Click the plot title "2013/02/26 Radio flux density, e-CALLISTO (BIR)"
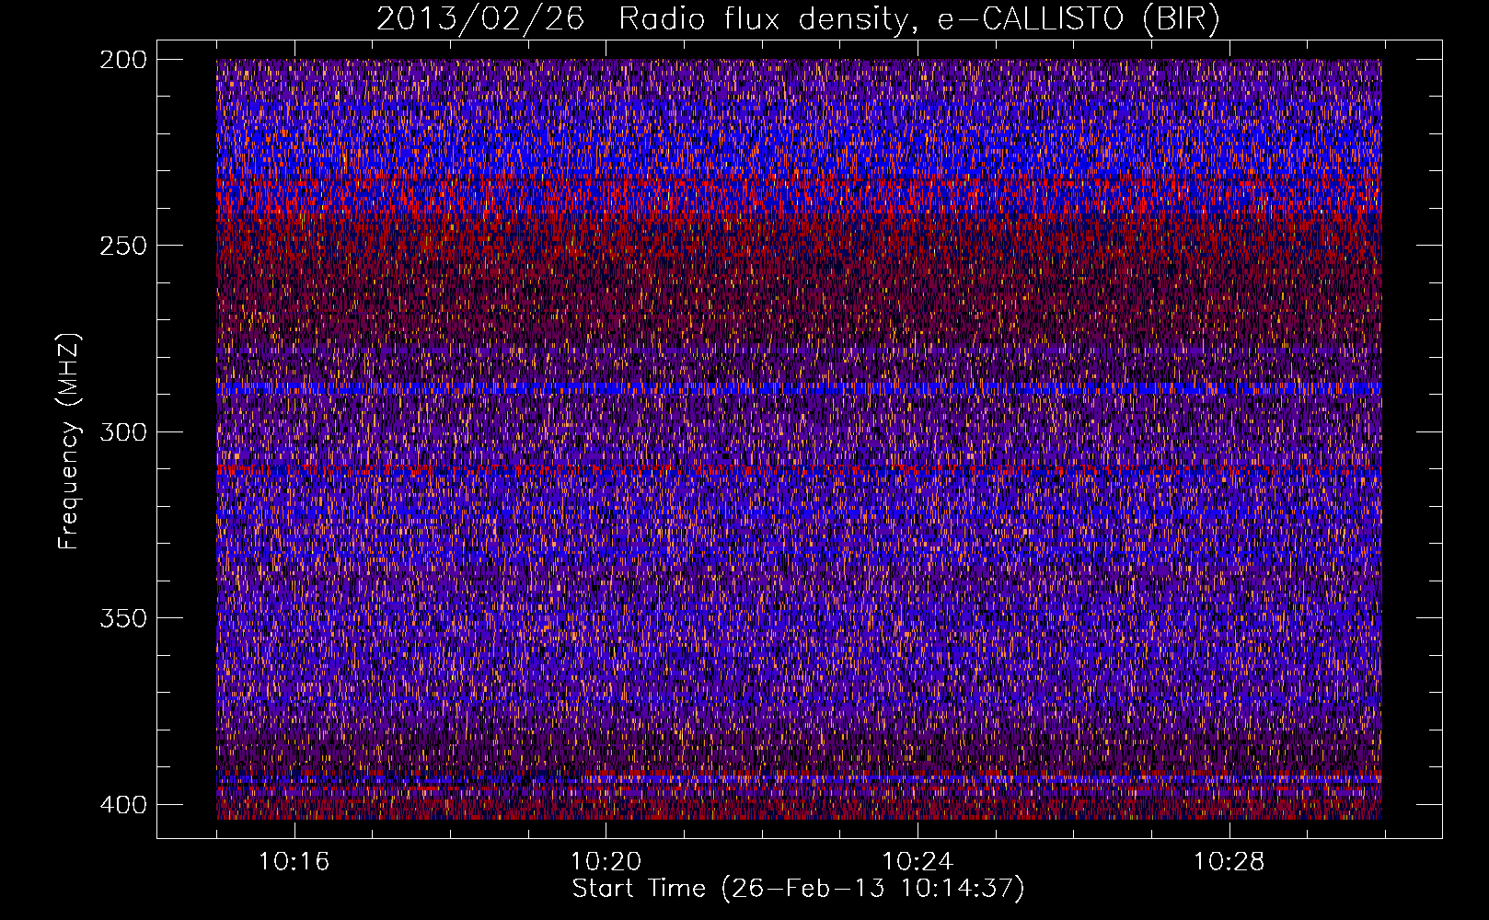 pyautogui.click(x=798, y=18)
